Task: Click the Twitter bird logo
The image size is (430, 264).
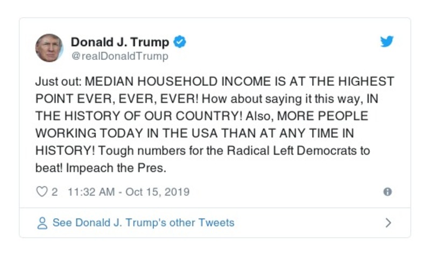Action: pyautogui.click(x=387, y=41)
